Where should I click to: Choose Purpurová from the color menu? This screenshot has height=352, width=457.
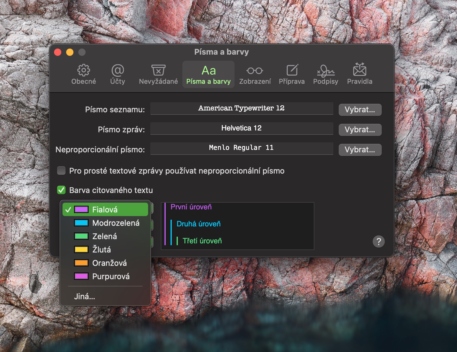point(105,276)
